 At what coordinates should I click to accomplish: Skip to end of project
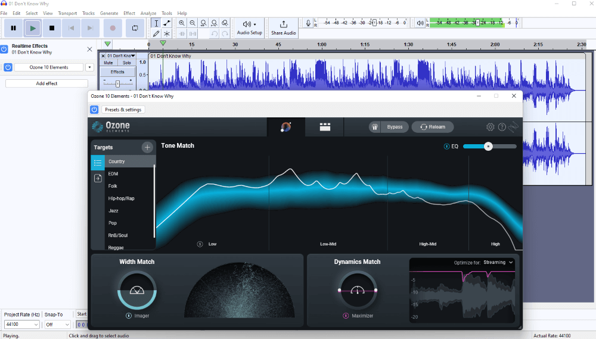[x=90, y=28]
